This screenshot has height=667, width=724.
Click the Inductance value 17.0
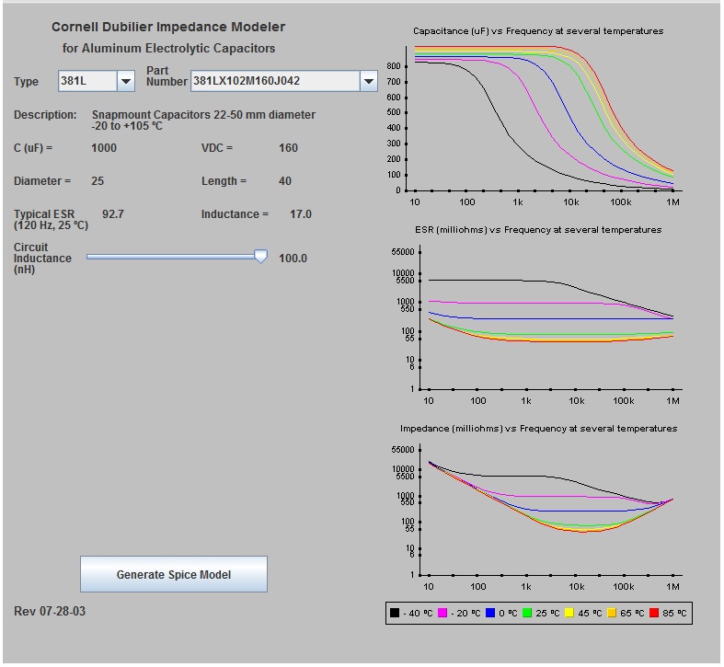tap(301, 214)
